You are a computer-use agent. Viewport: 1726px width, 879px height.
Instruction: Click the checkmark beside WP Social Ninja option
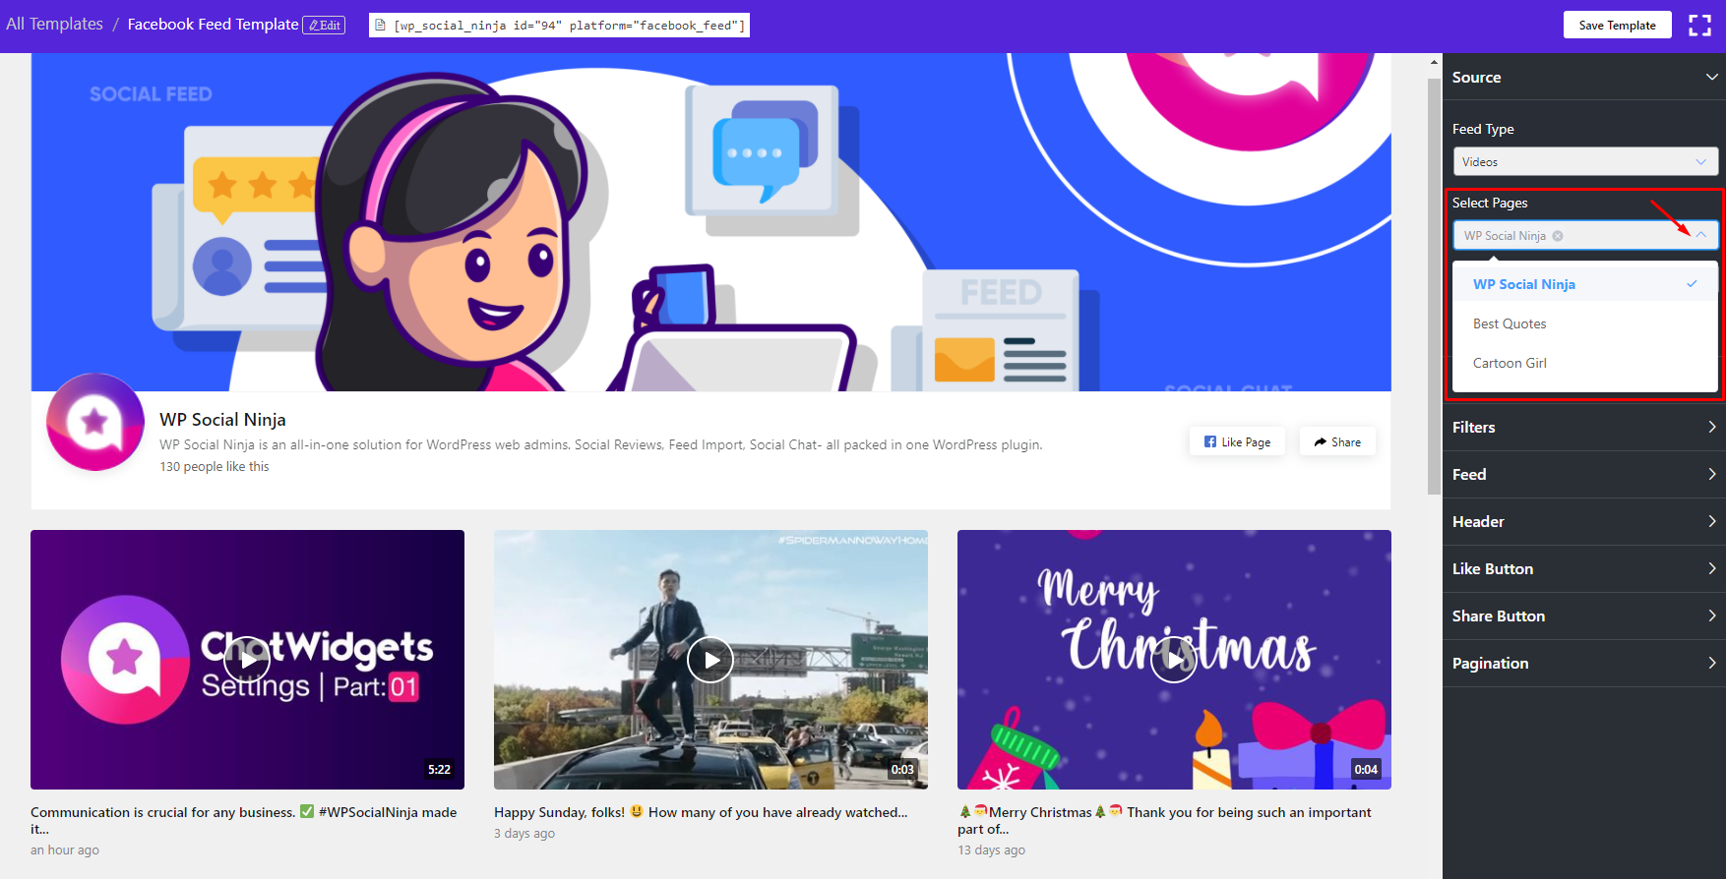pos(1692,284)
